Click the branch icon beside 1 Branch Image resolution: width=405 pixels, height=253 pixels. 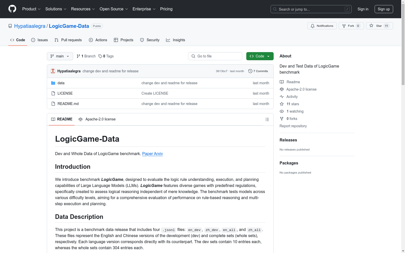tap(78, 56)
